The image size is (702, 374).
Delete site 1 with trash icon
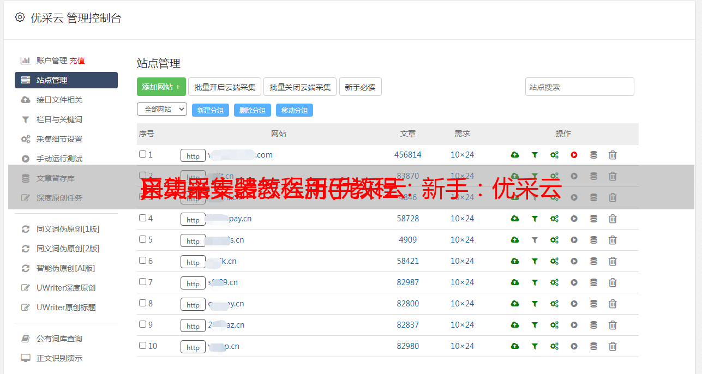[x=613, y=155]
